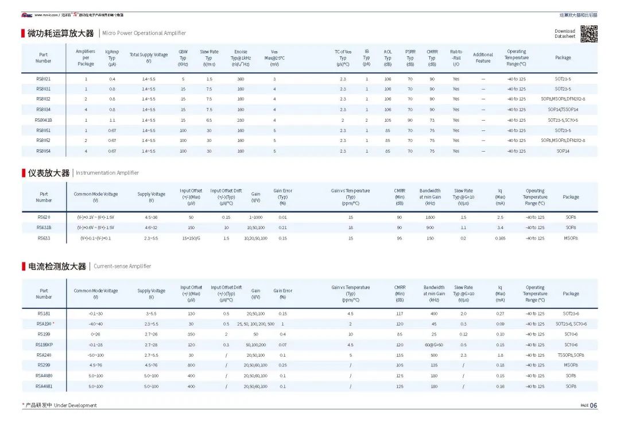Image resolution: width=620 pixels, height=421 pixels.
Task: Select part number RS8021
Action: click(x=44, y=79)
